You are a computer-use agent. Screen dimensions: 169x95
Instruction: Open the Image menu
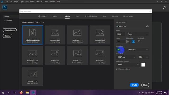(x=16, y=2)
